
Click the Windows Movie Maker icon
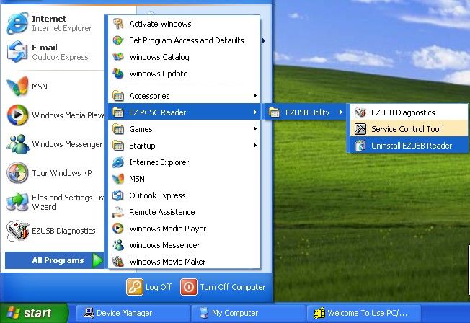[118, 262]
